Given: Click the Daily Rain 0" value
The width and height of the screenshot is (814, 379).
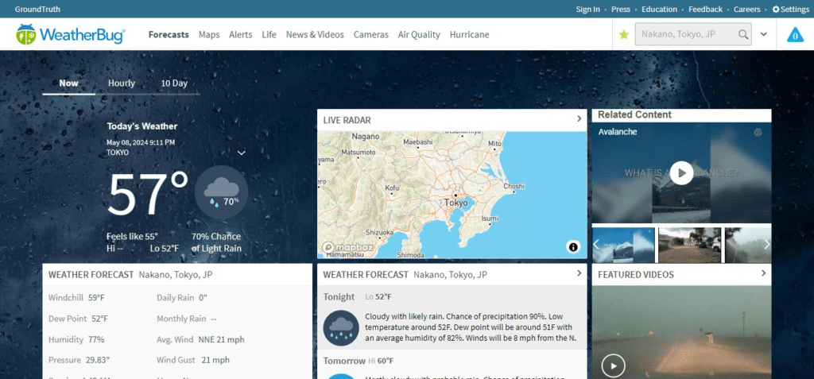Looking at the screenshot, I should point(203,298).
